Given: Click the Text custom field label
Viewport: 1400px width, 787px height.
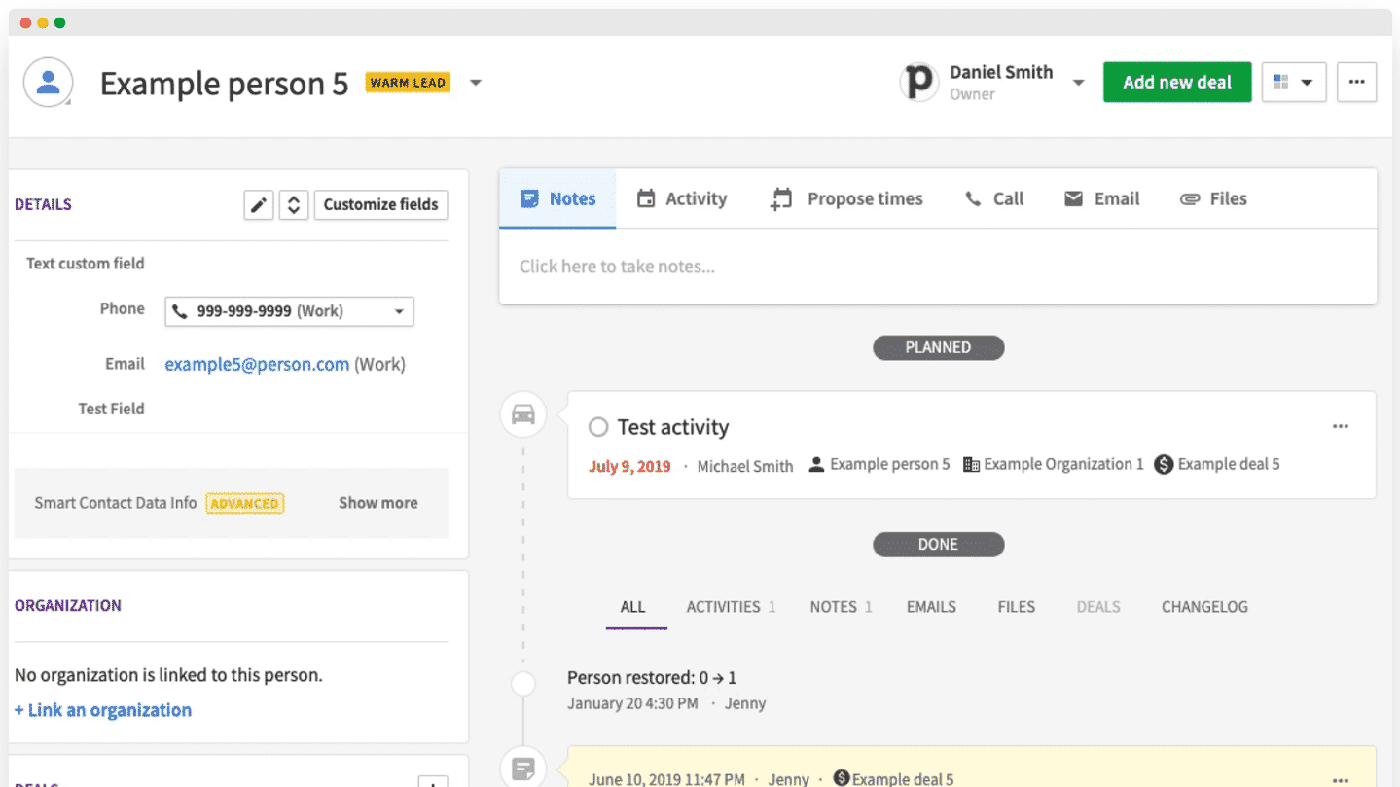Looking at the screenshot, I should coord(86,264).
